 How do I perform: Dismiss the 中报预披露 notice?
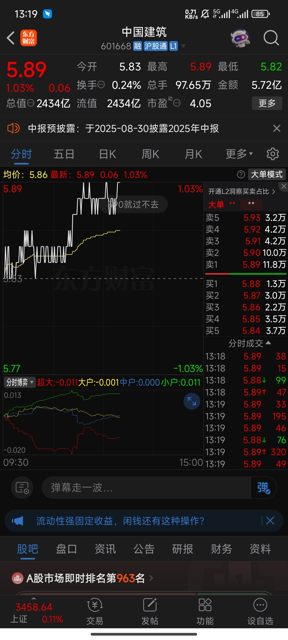[x=277, y=129]
